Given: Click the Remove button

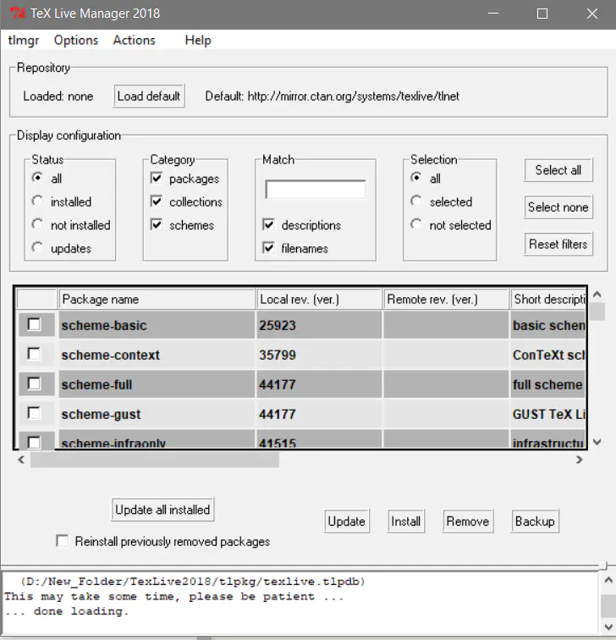Looking at the screenshot, I should [x=468, y=521].
